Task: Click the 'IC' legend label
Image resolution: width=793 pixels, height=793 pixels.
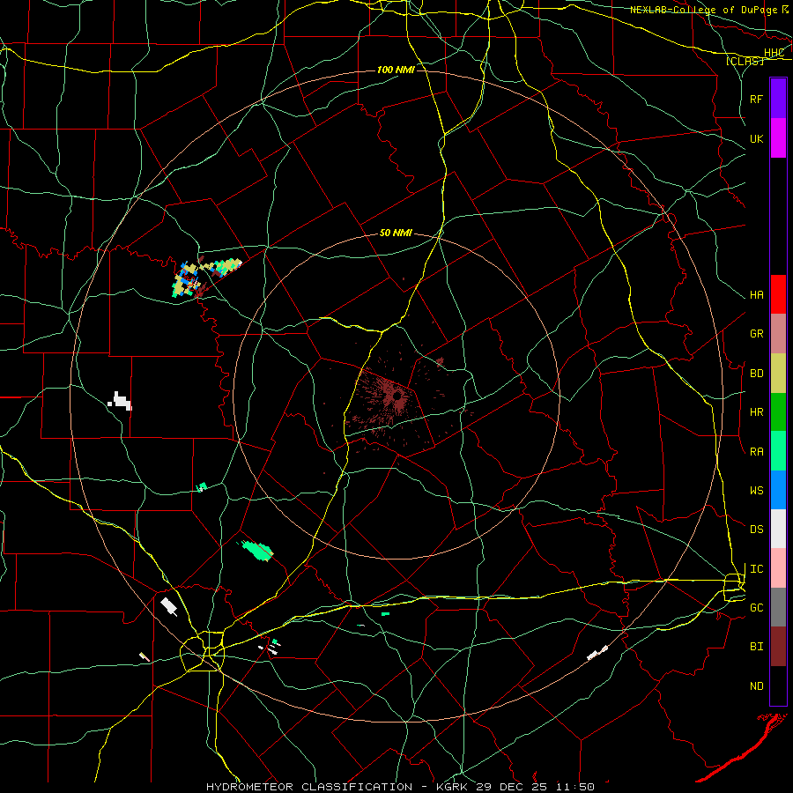Action: tap(756, 568)
